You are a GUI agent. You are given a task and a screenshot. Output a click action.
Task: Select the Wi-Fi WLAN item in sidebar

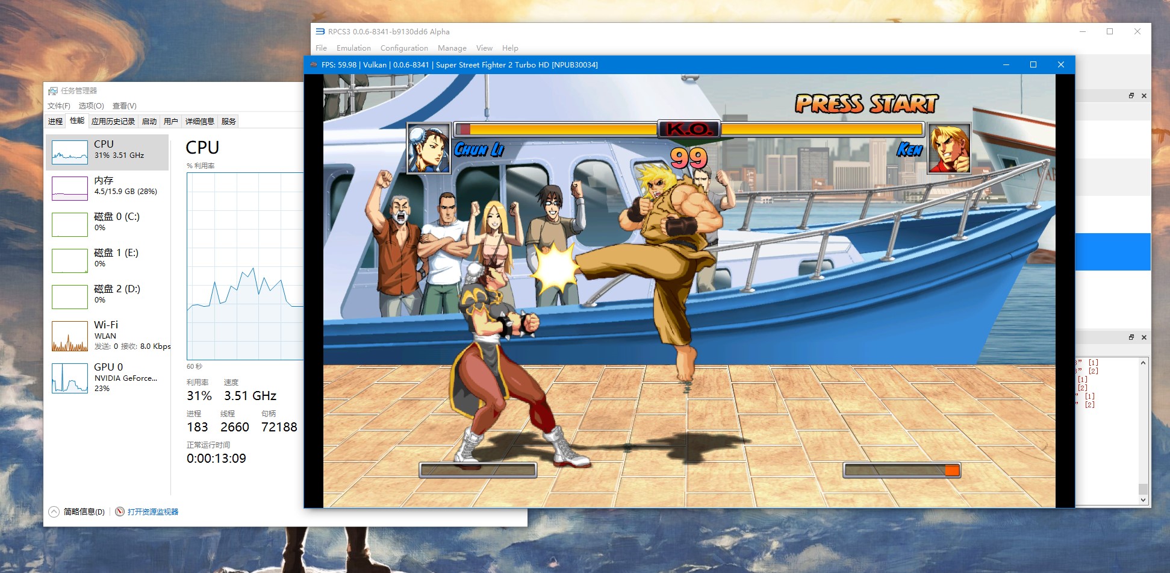(x=107, y=336)
